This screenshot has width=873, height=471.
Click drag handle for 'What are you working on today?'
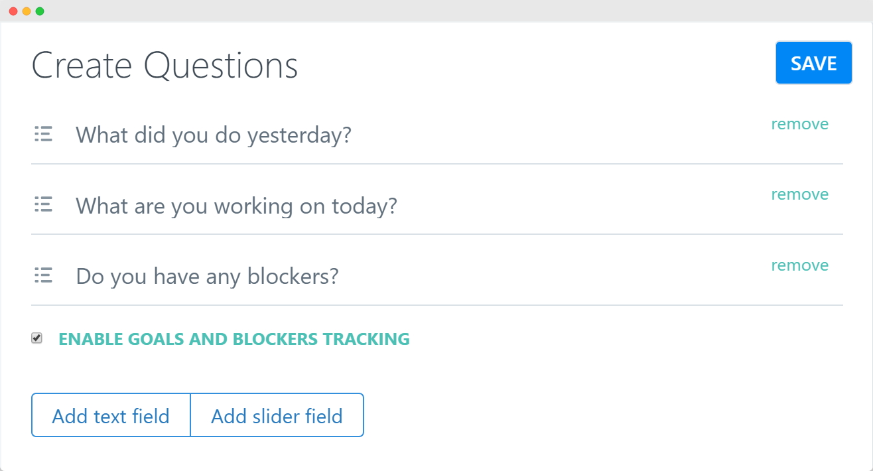point(43,205)
